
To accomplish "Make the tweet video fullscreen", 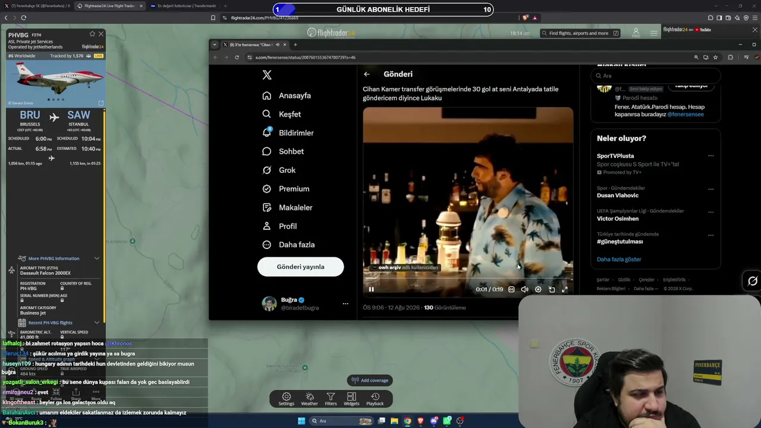I will 565,289.
